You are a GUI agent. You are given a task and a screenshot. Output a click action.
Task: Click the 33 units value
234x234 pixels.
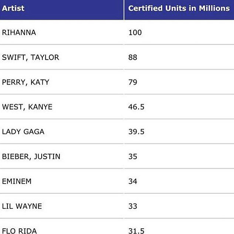(x=133, y=206)
